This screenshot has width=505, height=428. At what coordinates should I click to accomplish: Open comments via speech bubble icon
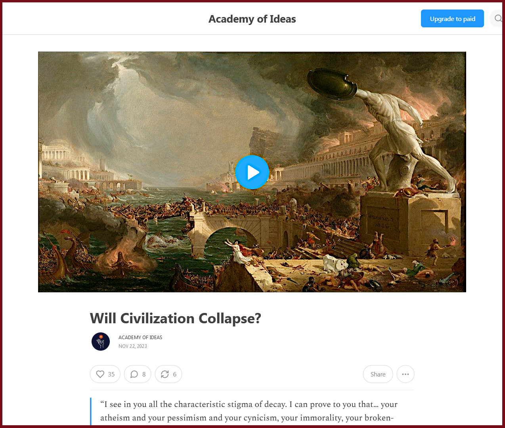tap(134, 374)
